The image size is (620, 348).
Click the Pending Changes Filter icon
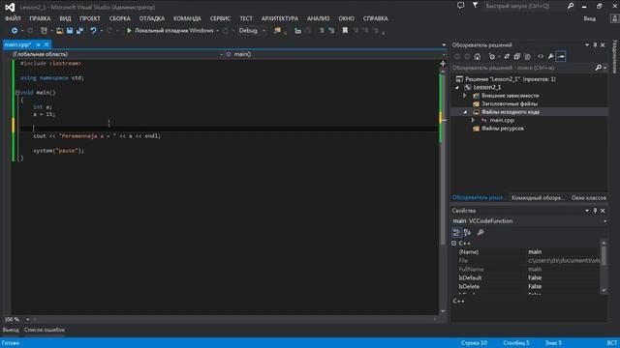click(491, 56)
